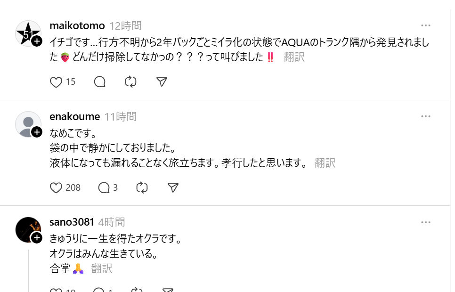This screenshot has width=455, height=292.
Task: Repost maikotomo's post
Action: pyautogui.click(x=130, y=82)
